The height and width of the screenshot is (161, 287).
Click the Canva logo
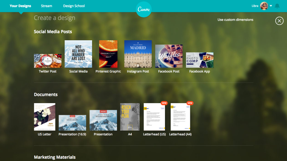click(144, 9)
